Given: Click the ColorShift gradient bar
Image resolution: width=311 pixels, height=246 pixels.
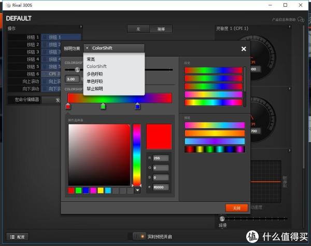Looking at the screenshot, I should pos(120,98).
